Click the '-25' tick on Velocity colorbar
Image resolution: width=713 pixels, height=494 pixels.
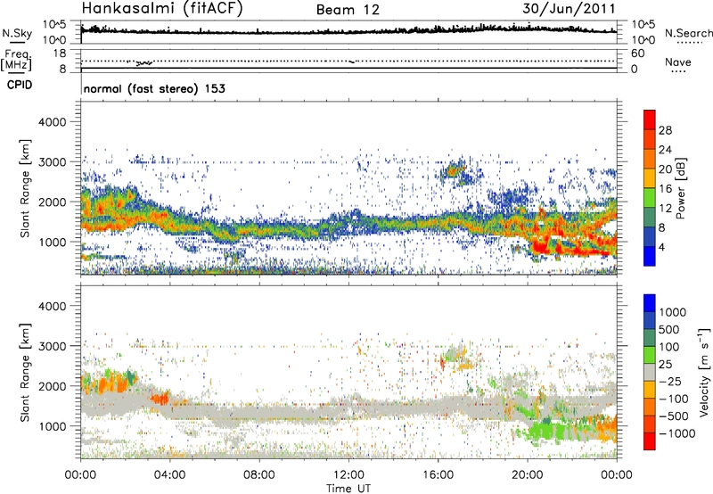[670, 382]
